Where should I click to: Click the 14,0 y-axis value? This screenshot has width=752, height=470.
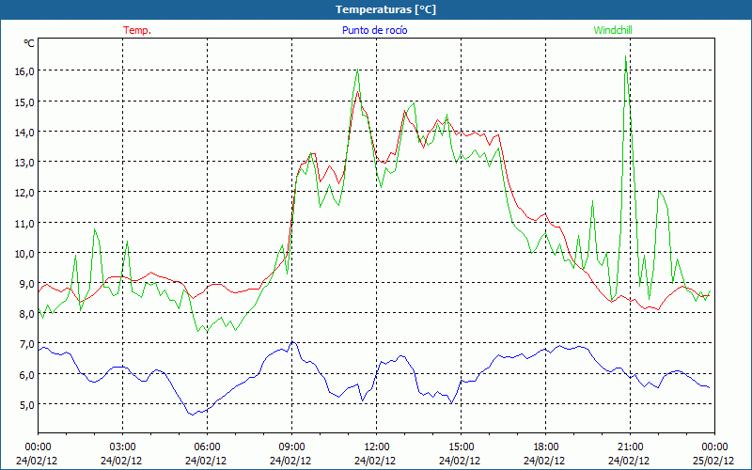pyautogui.click(x=24, y=132)
